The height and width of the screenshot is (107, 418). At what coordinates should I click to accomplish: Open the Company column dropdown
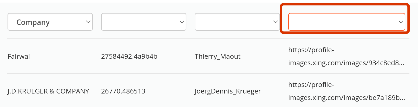click(50, 22)
